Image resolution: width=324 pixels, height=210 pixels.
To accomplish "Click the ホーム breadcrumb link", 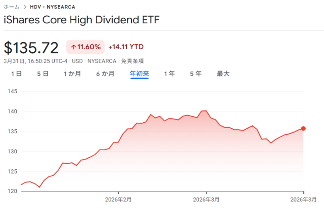I will [x=11, y=7].
